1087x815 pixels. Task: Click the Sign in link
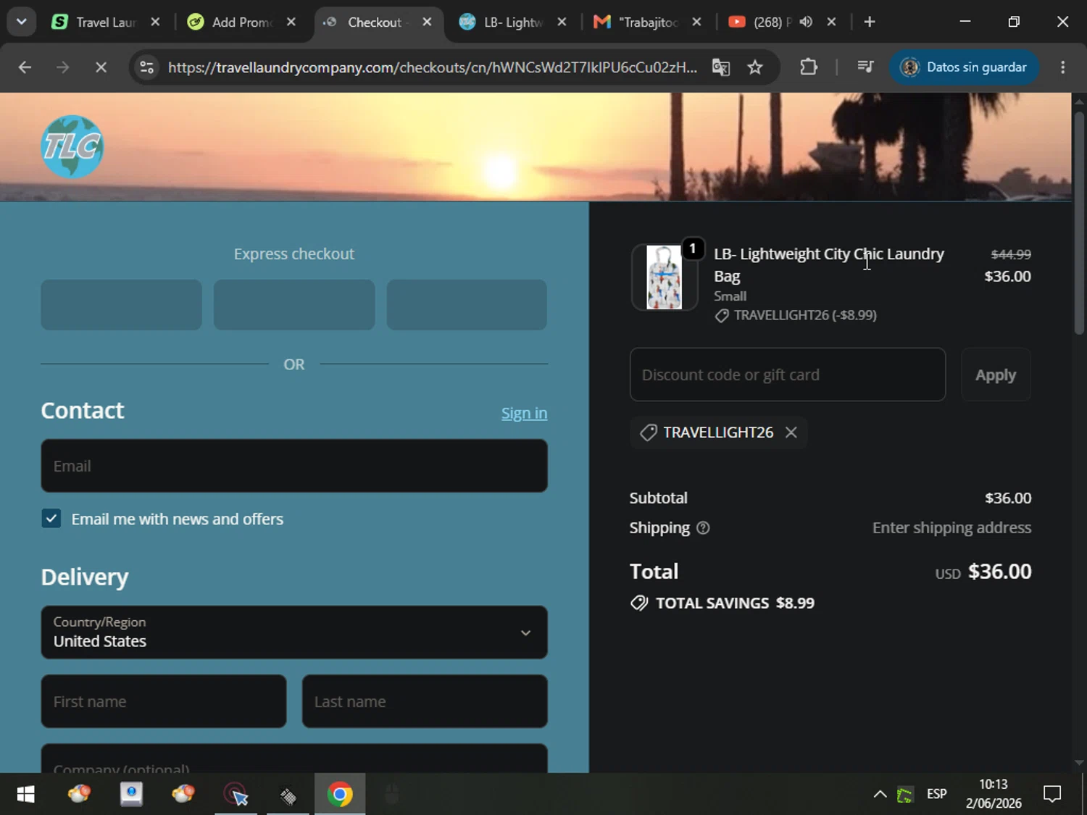click(x=525, y=413)
